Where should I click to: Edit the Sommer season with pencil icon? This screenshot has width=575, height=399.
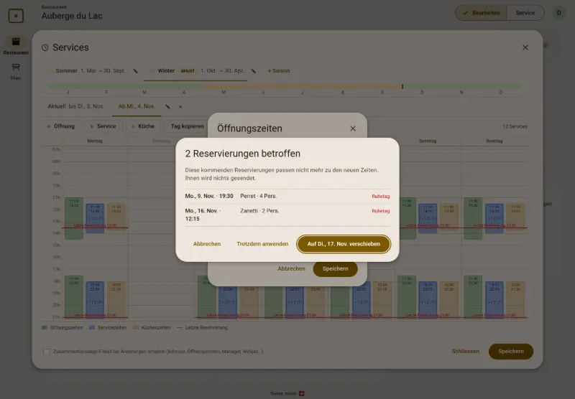pyautogui.click(x=135, y=71)
